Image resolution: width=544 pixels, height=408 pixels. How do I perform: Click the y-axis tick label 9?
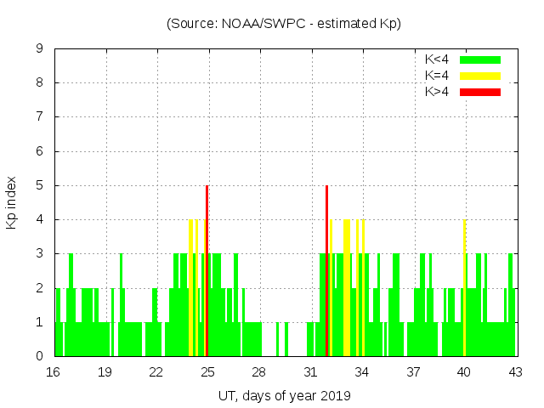(x=39, y=49)
